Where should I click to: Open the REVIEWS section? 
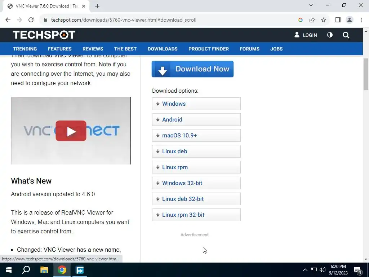(x=93, y=49)
